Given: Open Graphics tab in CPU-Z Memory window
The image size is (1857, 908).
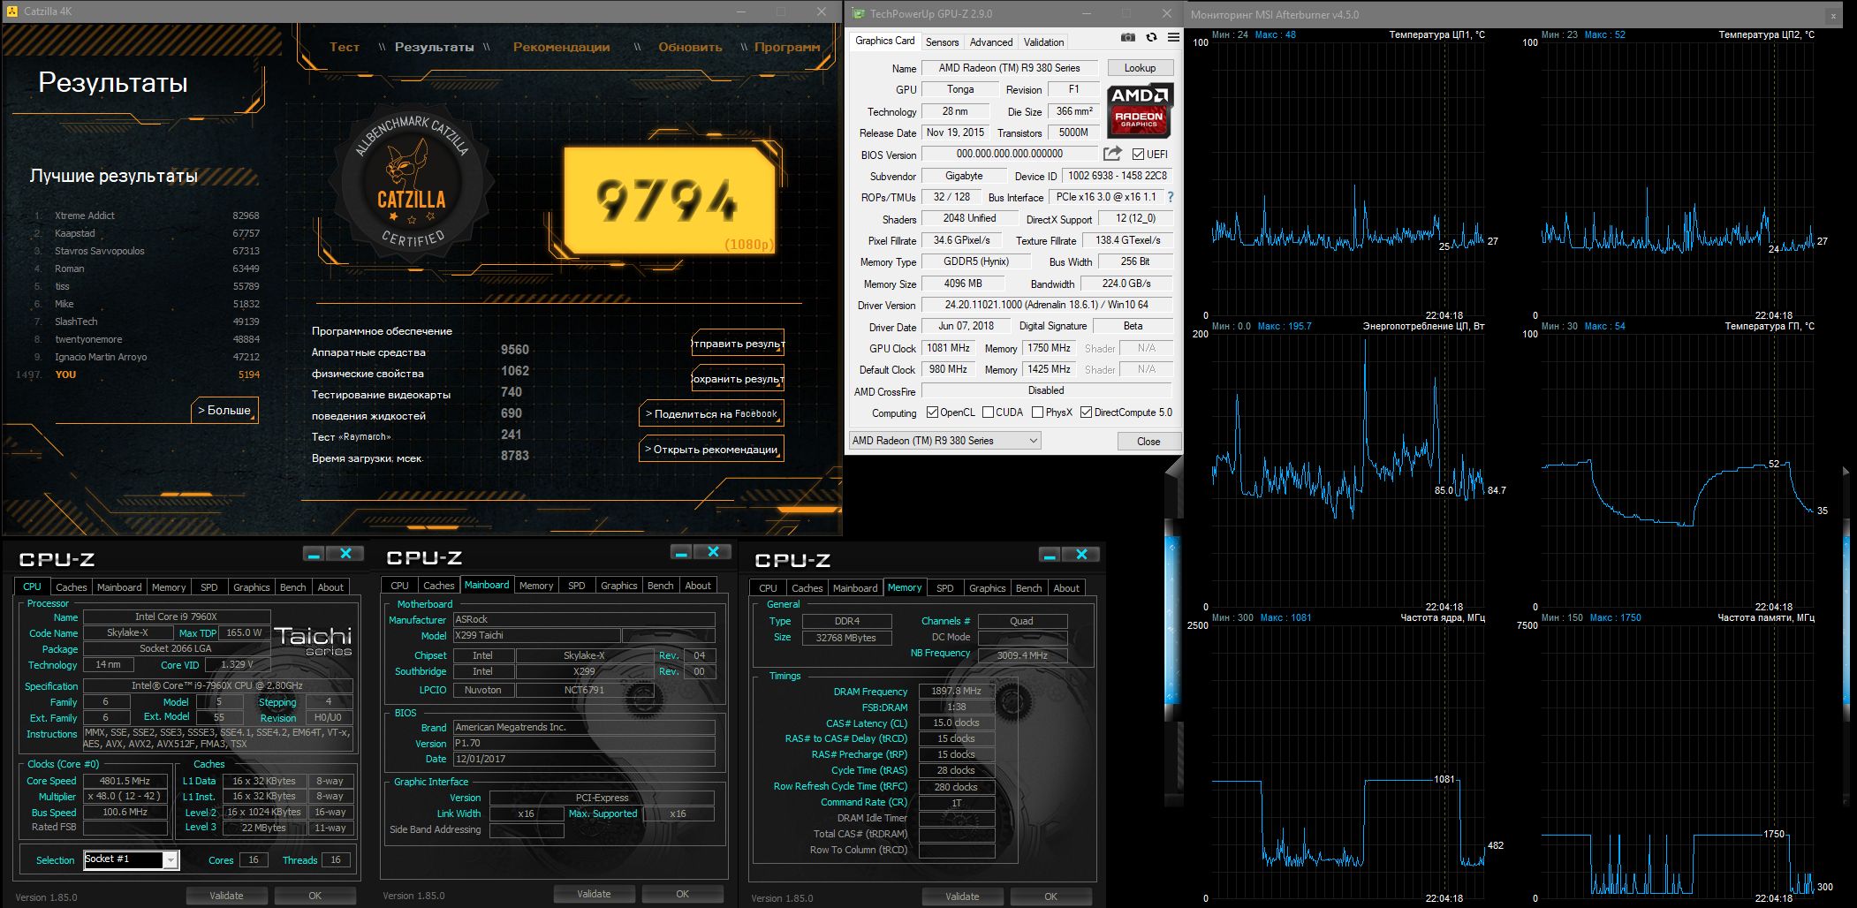Looking at the screenshot, I should click(987, 588).
